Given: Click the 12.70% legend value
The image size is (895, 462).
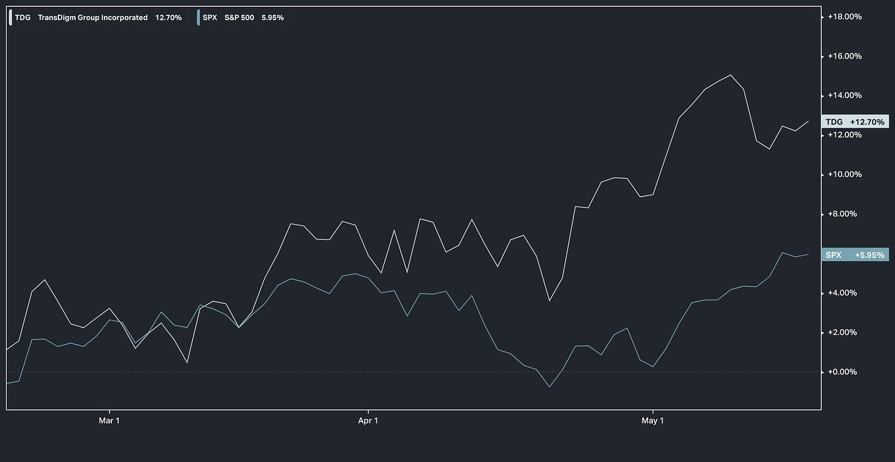Looking at the screenshot, I should [x=168, y=18].
